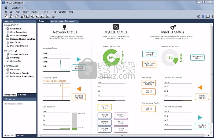
Task: Click the INSERT statements counter box
Action: 105,116
